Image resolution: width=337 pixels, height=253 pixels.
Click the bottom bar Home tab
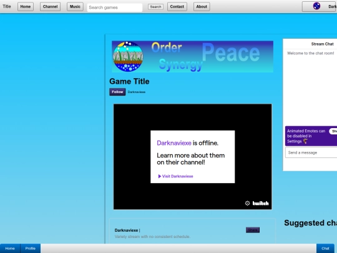click(10, 249)
